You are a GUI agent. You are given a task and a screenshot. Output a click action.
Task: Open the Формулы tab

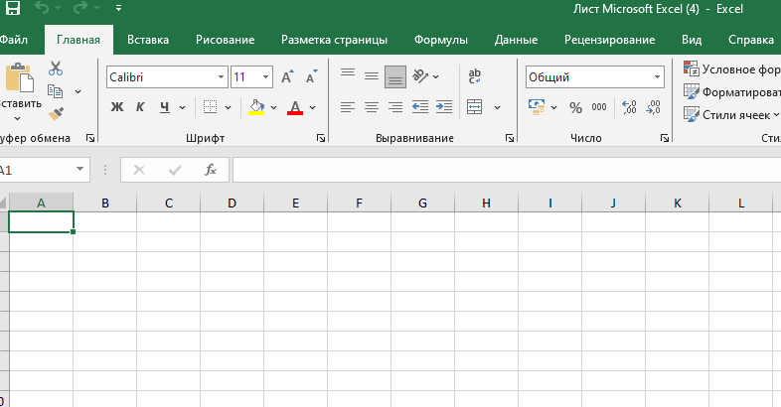click(x=441, y=40)
